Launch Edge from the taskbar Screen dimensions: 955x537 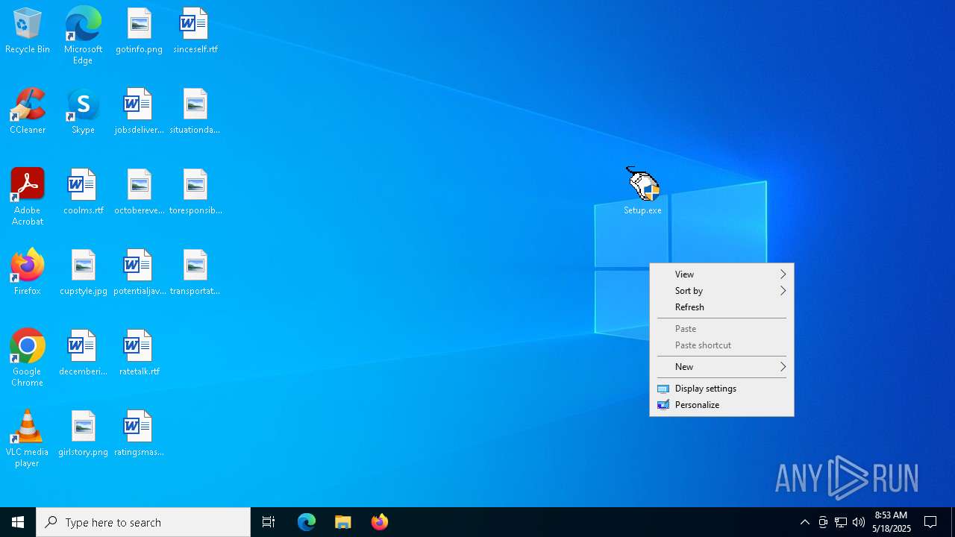pyautogui.click(x=307, y=522)
